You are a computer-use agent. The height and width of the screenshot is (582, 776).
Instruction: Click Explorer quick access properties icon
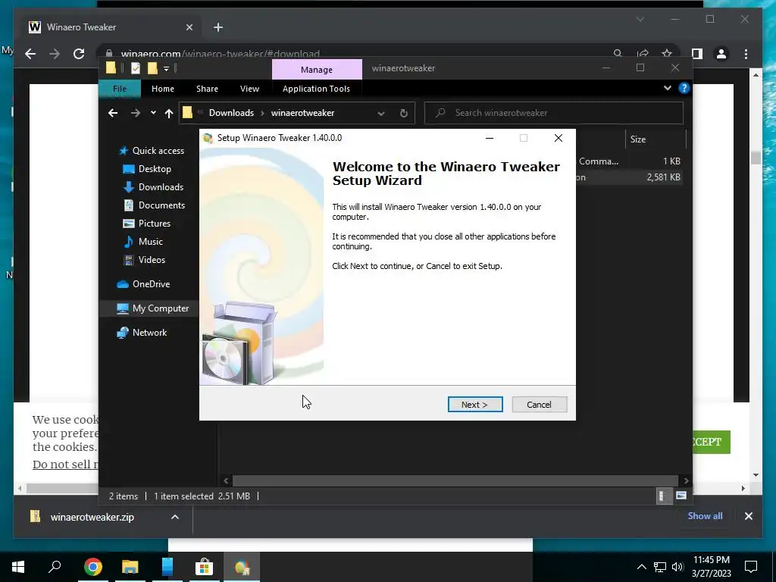135,68
